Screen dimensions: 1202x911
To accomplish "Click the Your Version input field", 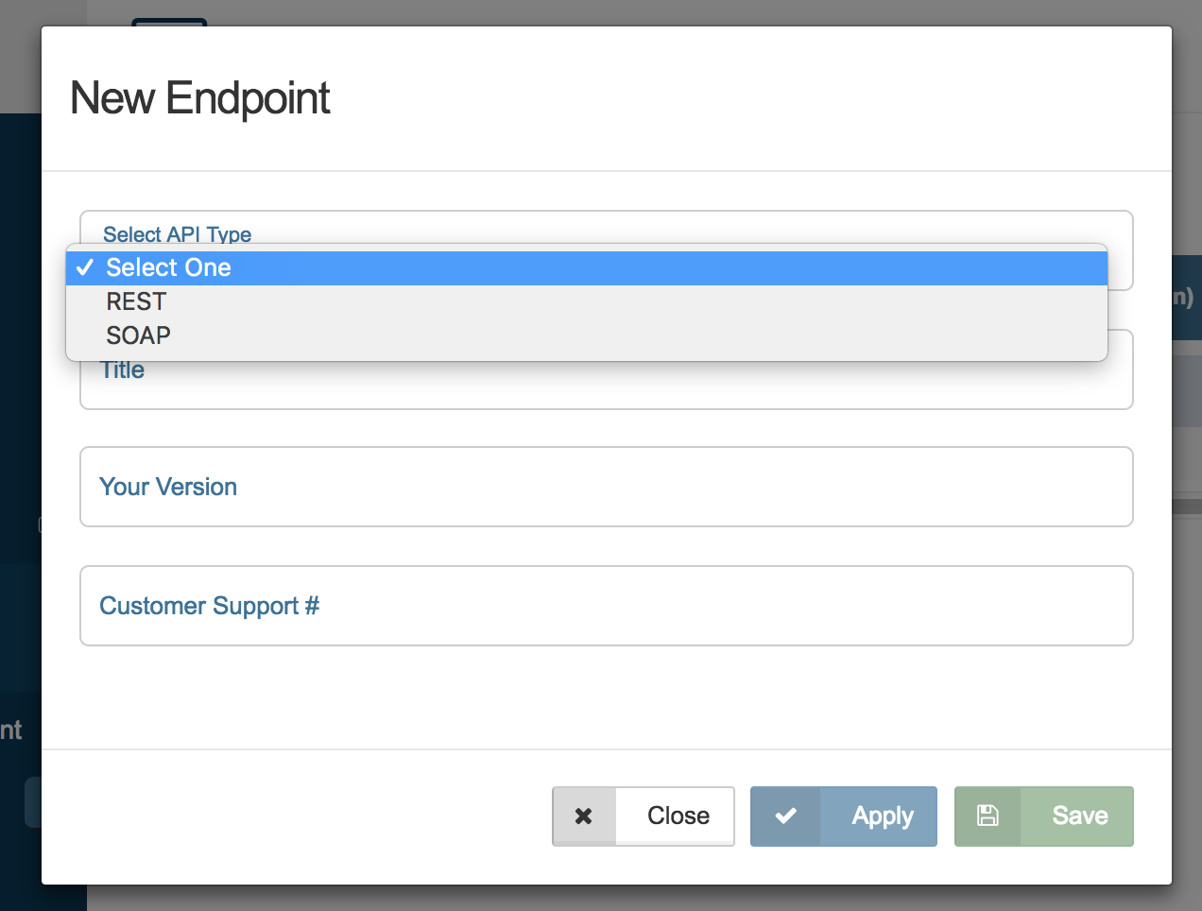I will (x=605, y=487).
